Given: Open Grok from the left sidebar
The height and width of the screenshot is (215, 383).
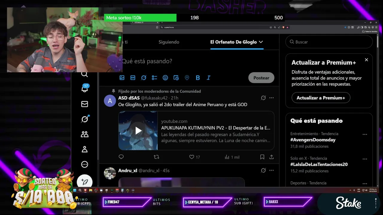Looking at the screenshot, I should (85, 119).
